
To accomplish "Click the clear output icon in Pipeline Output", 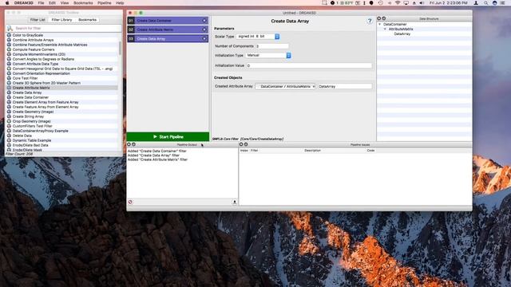I will click(x=130, y=202).
